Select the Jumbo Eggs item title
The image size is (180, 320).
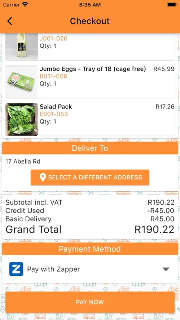[x=93, y=69]
